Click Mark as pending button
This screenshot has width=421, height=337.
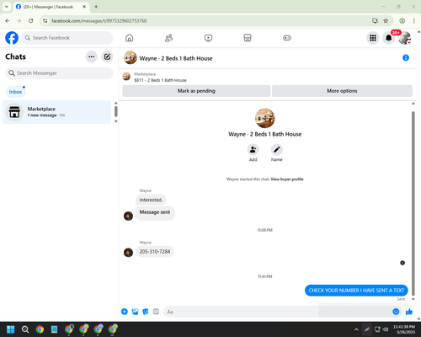pos(196,91)
